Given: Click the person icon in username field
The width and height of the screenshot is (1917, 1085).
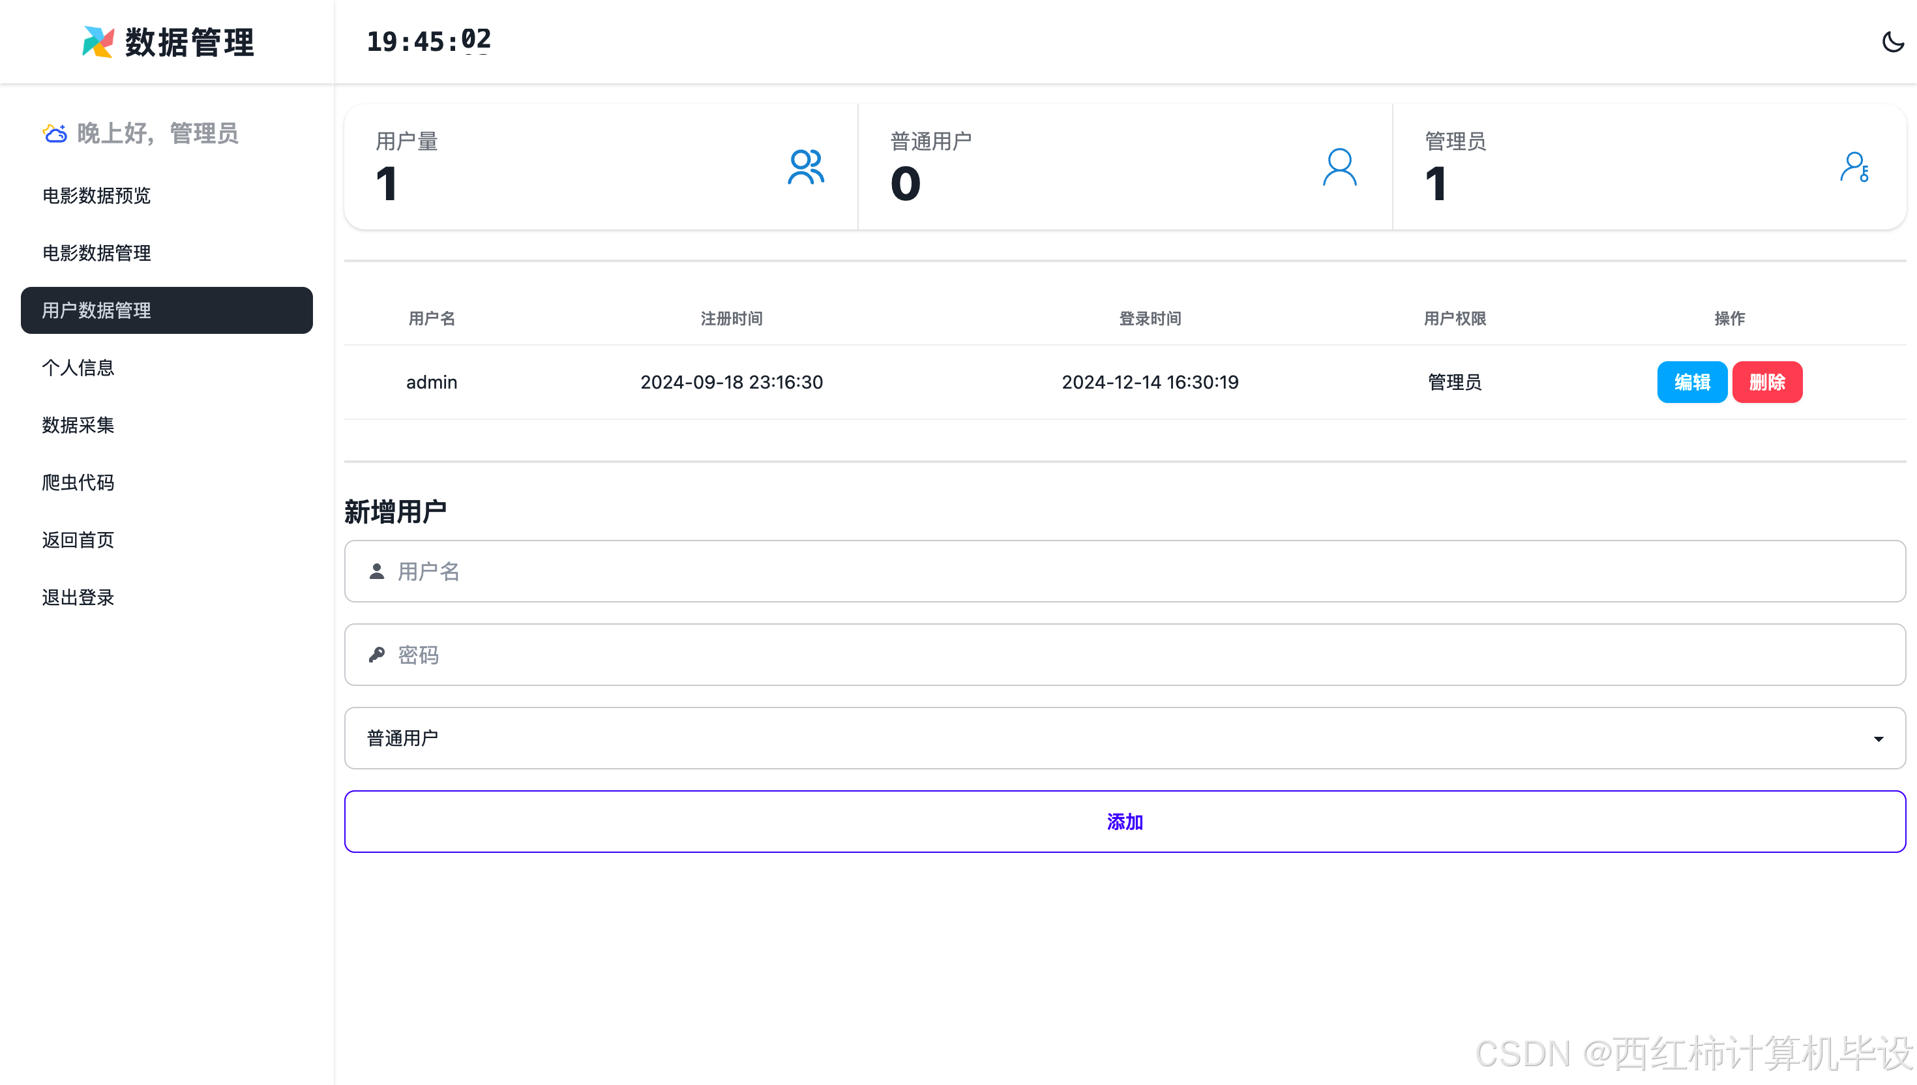Looking at the screenshot, I should (x=377, y=572).
